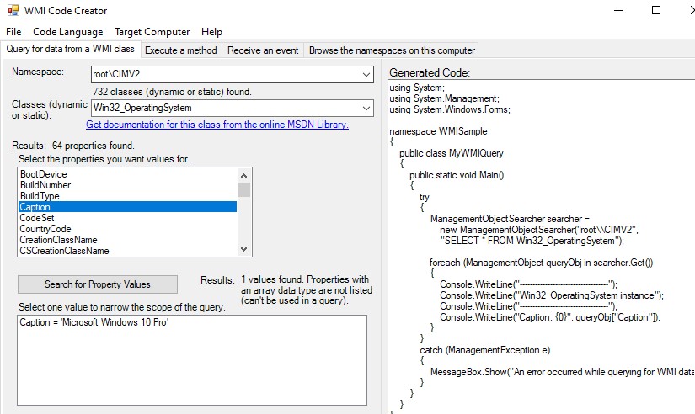Click the 'public static void Main()' code line
The image size is (695, 414).
click(457, 175)
